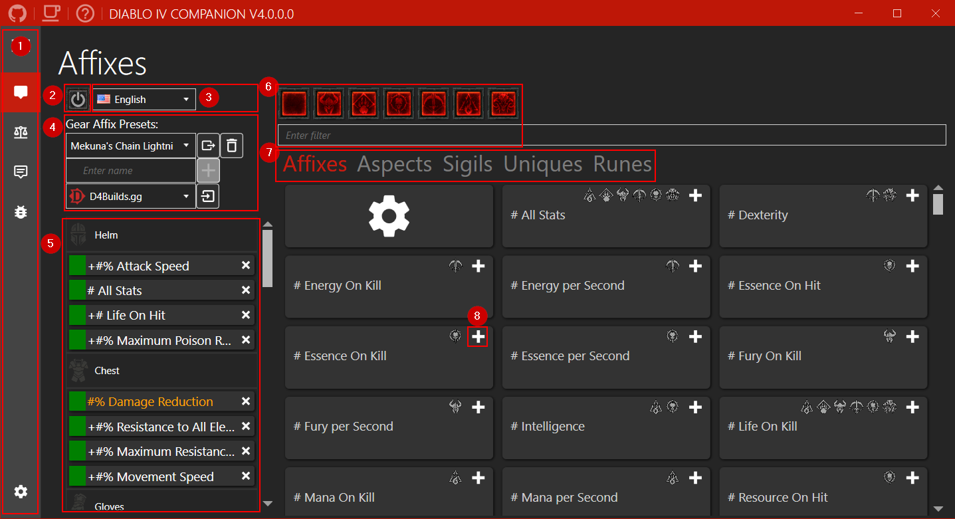The image size is (955, 519).
Task: Add the # Essence per Second affix
Action: (695, 337)
